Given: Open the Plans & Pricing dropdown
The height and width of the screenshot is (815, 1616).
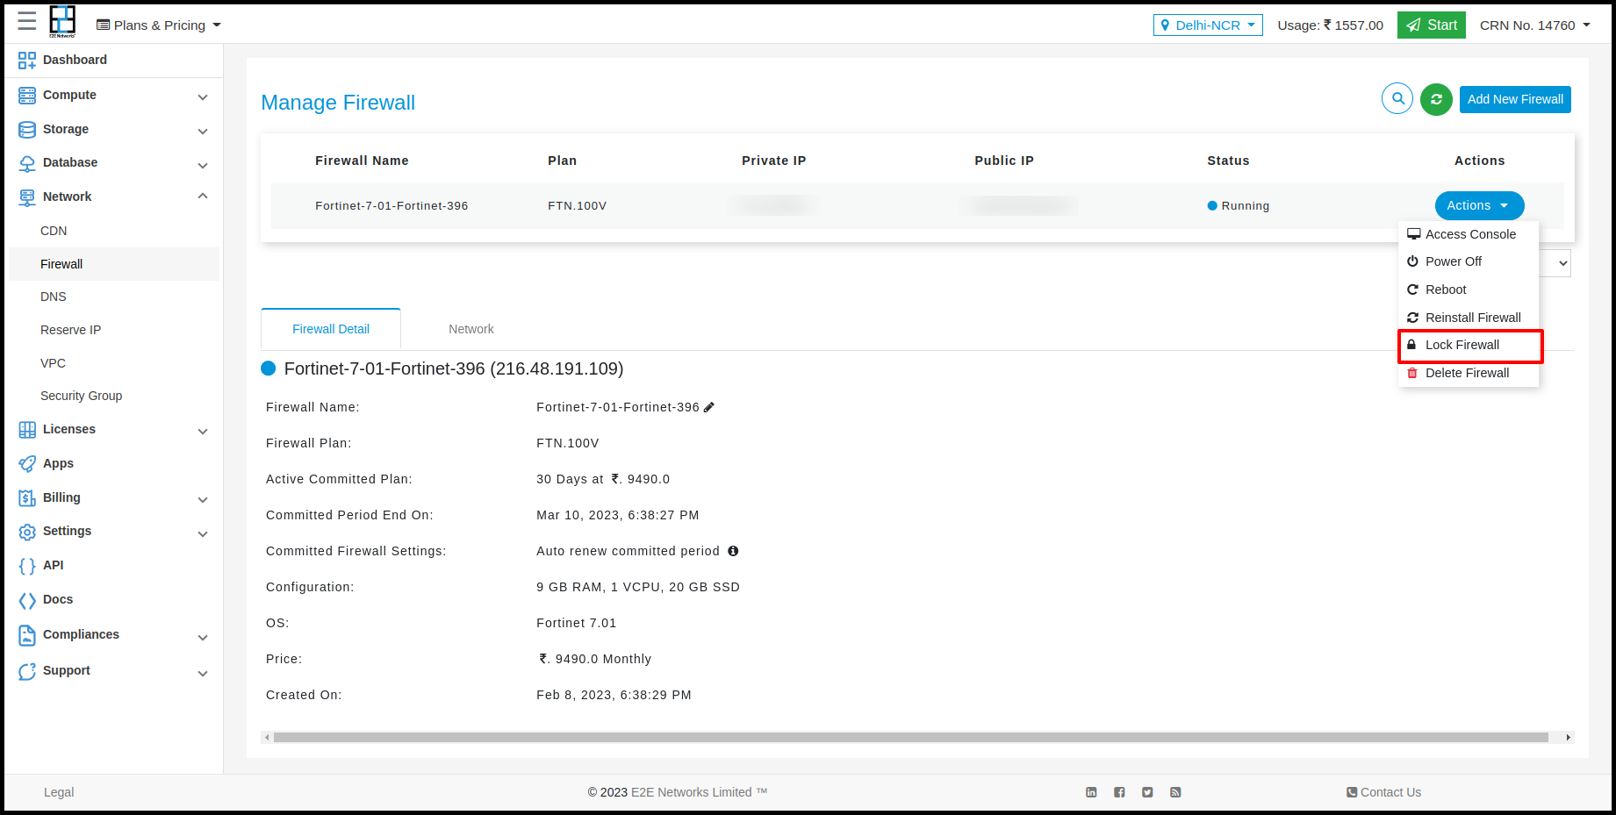Looking at the screenshot, I should 159,25.
